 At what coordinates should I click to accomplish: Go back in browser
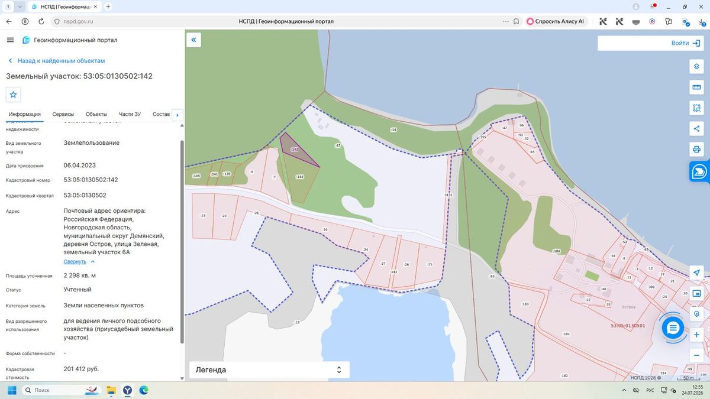tap(9, 21)
